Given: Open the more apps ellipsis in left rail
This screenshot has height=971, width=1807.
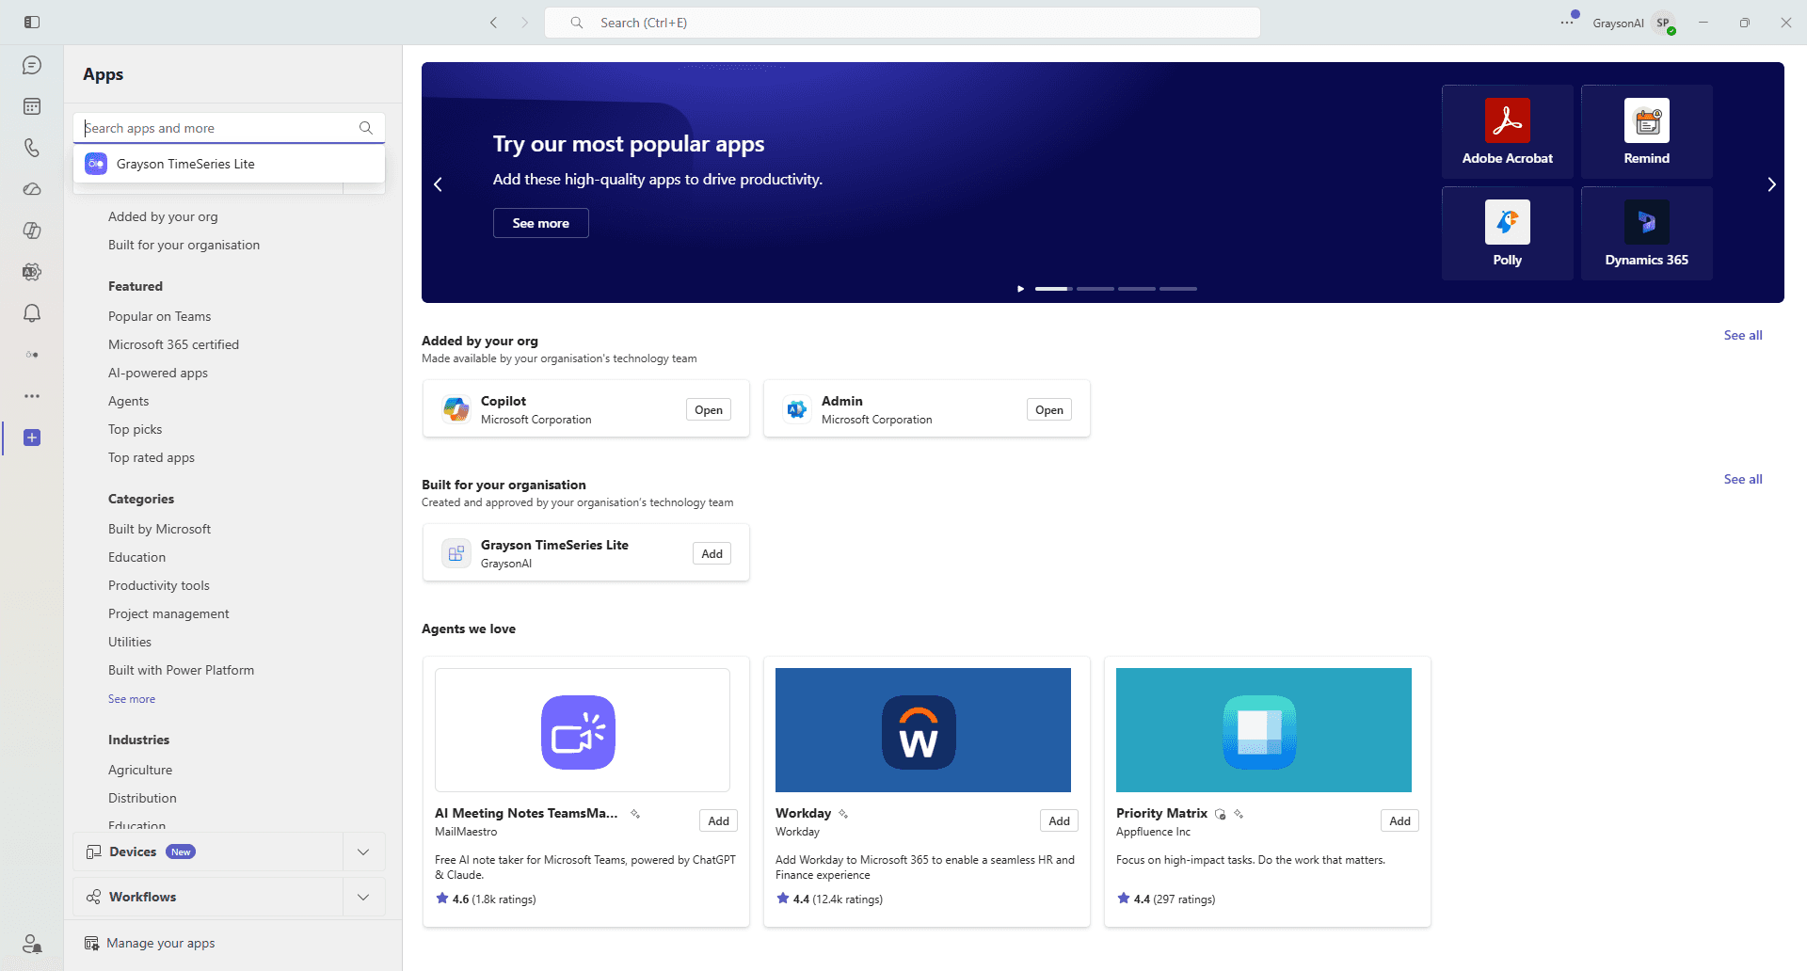Looking at the screenshot, I should (32, 396).
